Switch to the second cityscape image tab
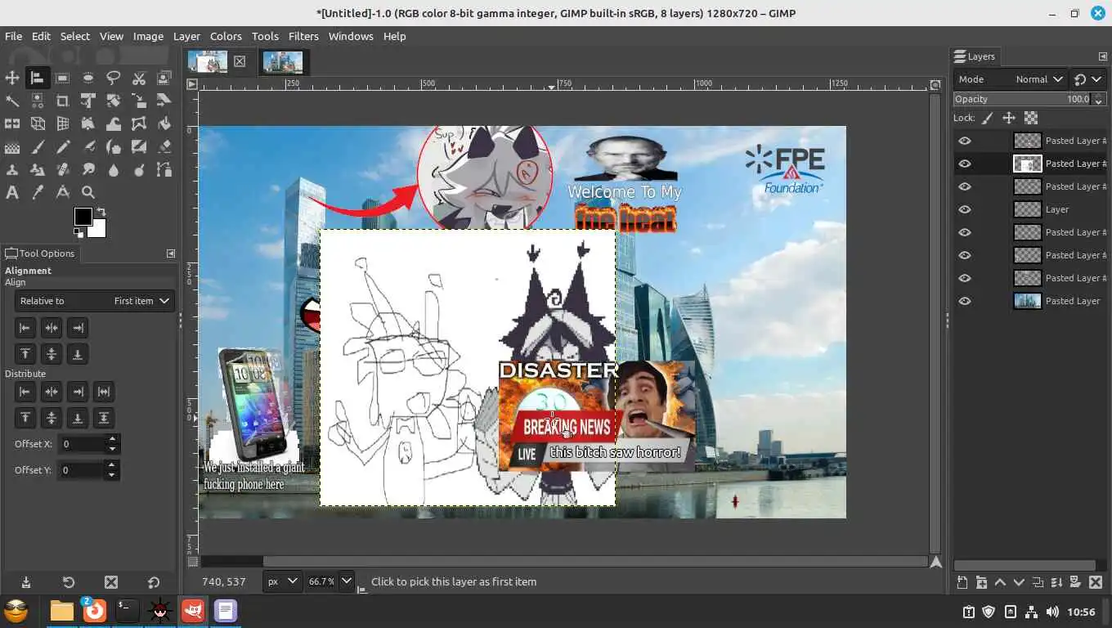The image size is (1112, 628). pyautogui.click(x=283, y=62)
